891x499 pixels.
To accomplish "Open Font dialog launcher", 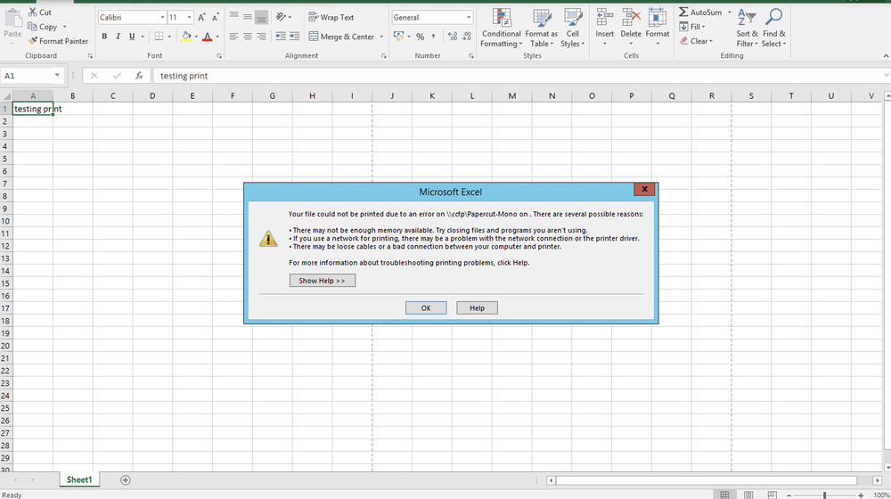I will [219, 56].
